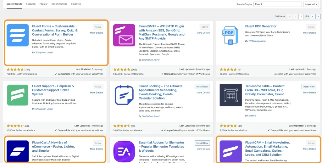322x163 pixels.
Task: Click the Fluent Booking calendar icon
Action: (x=124, y=95)
